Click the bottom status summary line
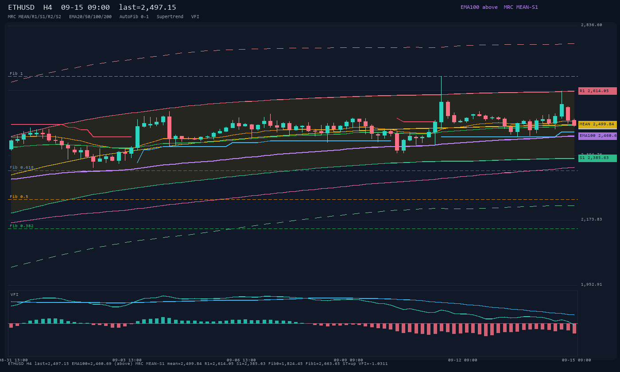This screenshot has height=372, width=620. click(198, 364)
